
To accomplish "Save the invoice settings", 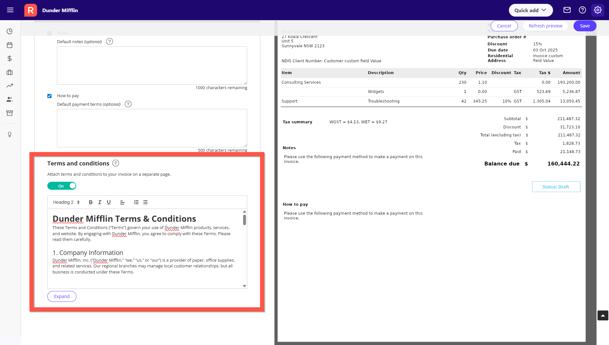I will tap(585, 26).
